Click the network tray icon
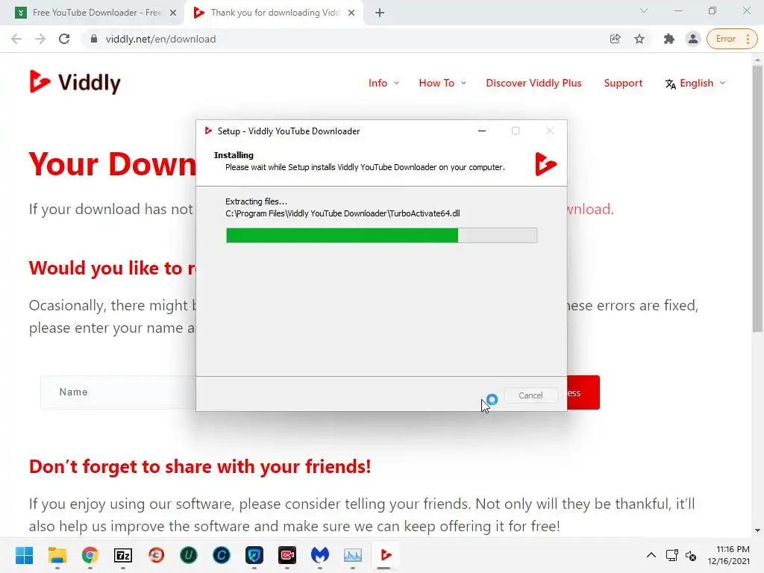This screenshot has width=764, height=573. 672,555
